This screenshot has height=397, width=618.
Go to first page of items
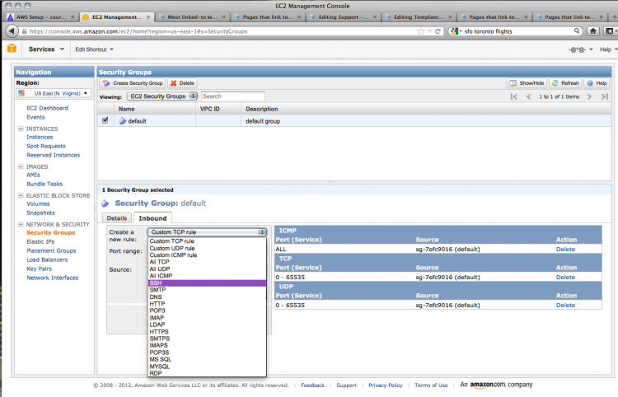[x=513, y=96]
